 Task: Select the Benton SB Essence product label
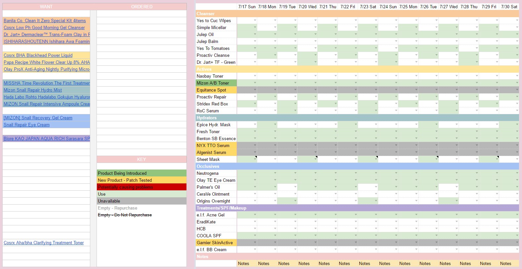point(216,138)
